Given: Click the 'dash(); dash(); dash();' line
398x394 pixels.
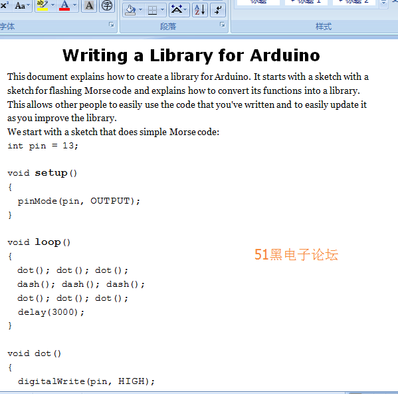Looking at the screenshot, I should click(x=81, y=284).
